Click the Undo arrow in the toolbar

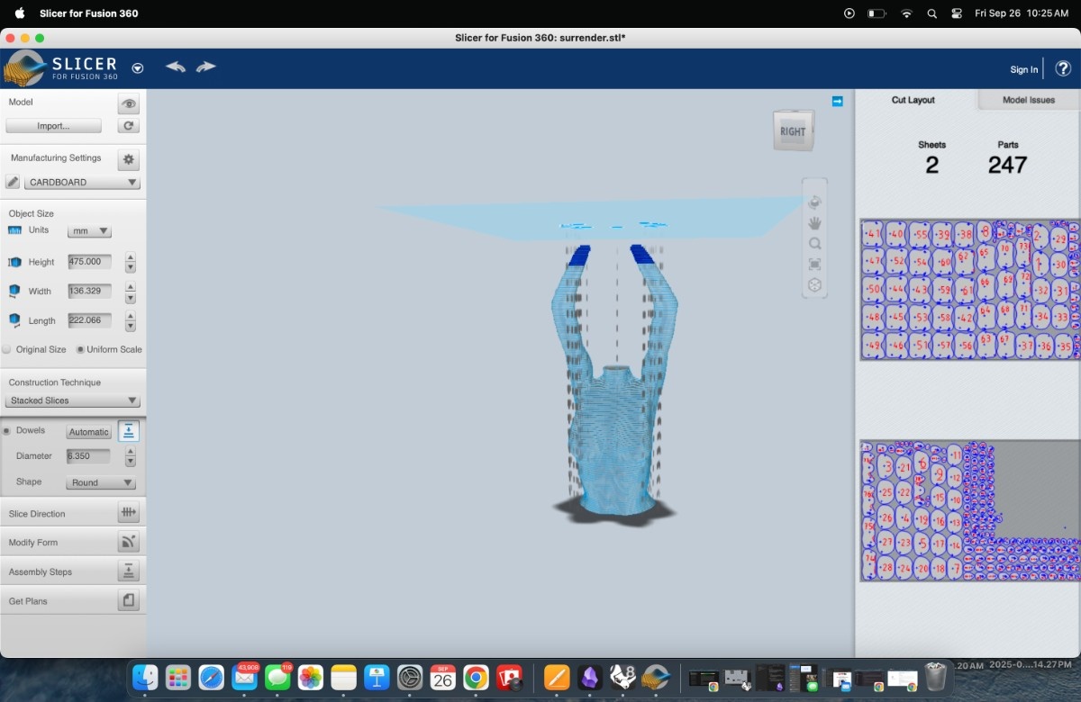(176, 67)
